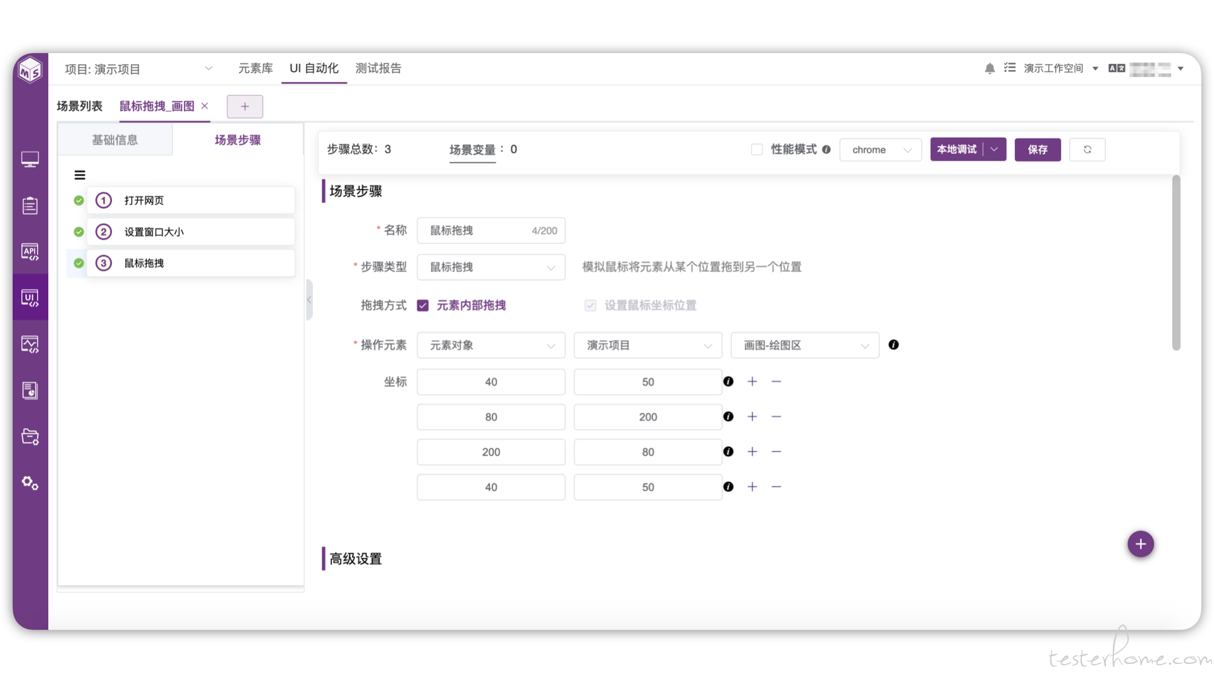Go to the 元素库 menu

pyautogui.click(x=255, y=68)
